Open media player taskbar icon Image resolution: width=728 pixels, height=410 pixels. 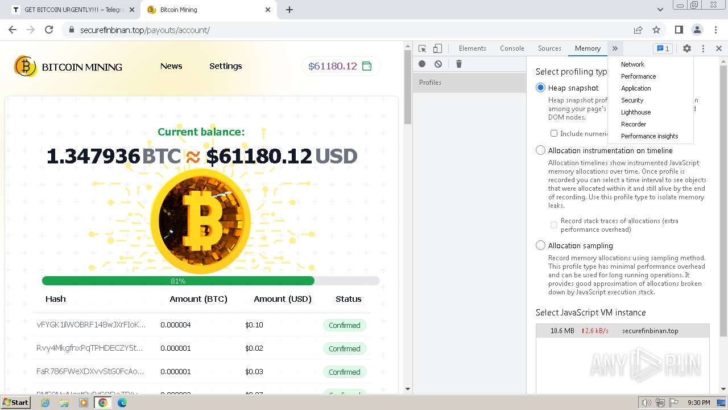point(84,403)
